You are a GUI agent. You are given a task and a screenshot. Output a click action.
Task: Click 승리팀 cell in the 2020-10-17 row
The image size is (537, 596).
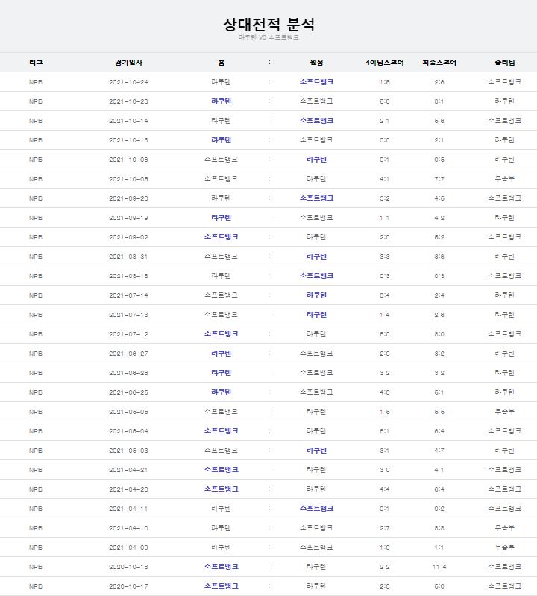click(x=505, y=586)
